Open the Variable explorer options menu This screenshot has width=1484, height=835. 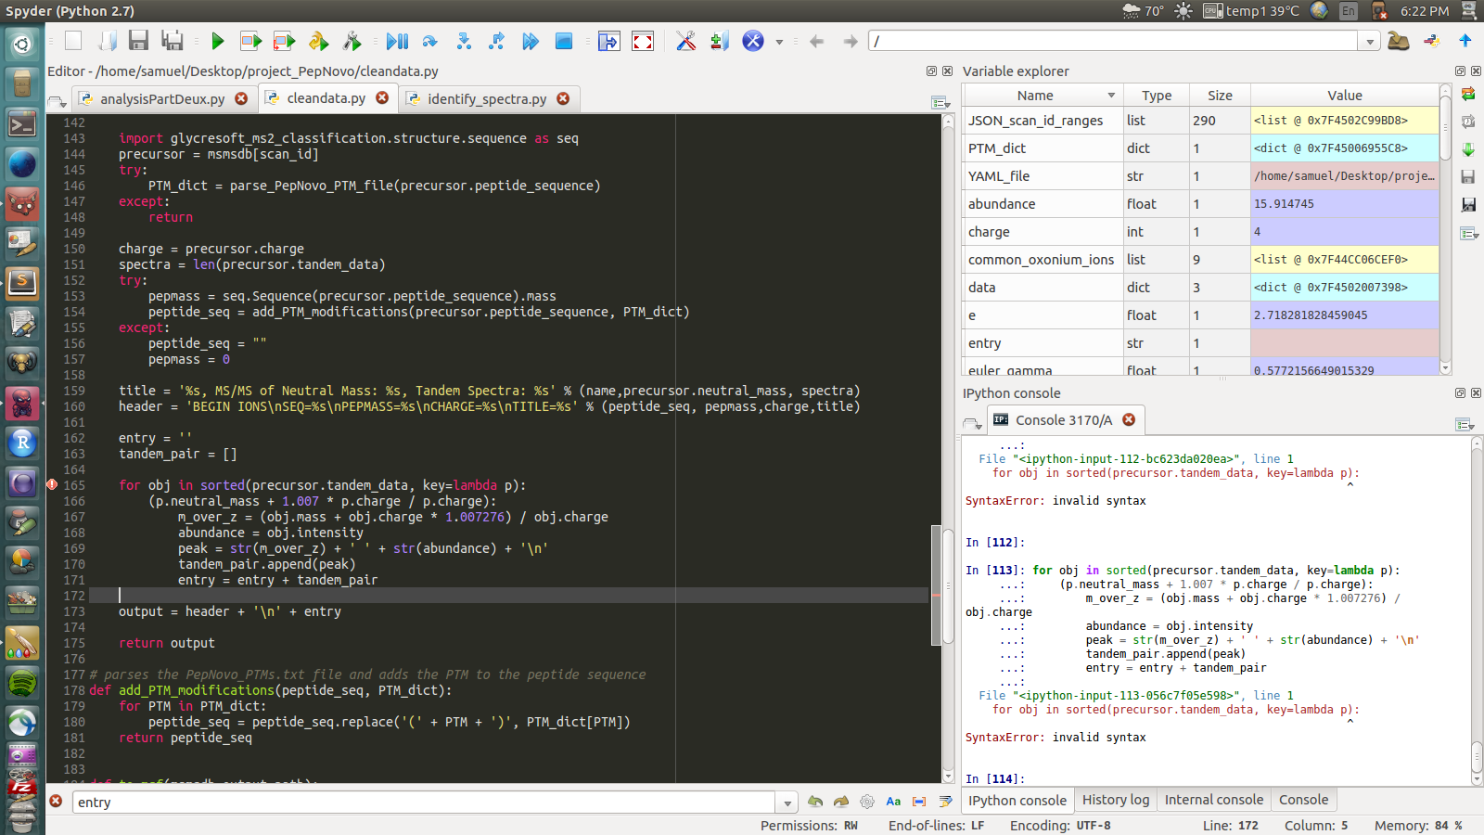pyautogui.click(x=1469, y=233)
